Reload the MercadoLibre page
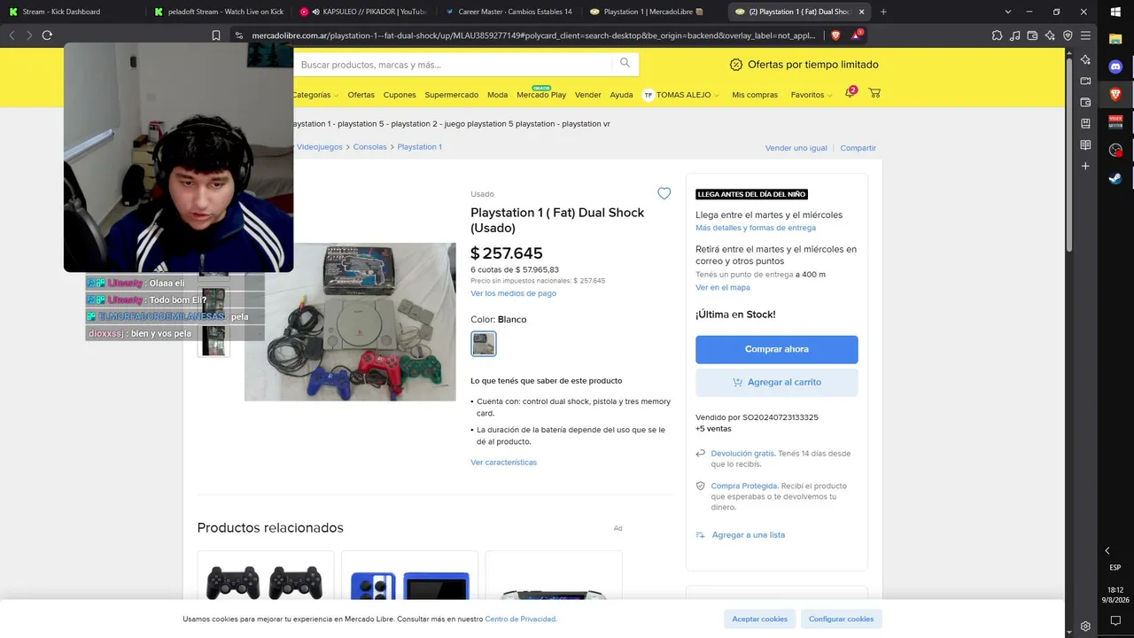Image resolution: width=1134 pixels, height=638 pixels. pyautogui.click(x=47, y=35)
